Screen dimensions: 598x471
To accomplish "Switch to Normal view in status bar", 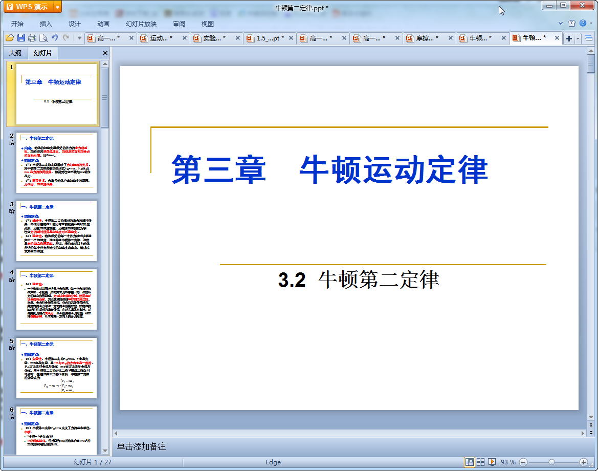I will [x=469, y=462].
